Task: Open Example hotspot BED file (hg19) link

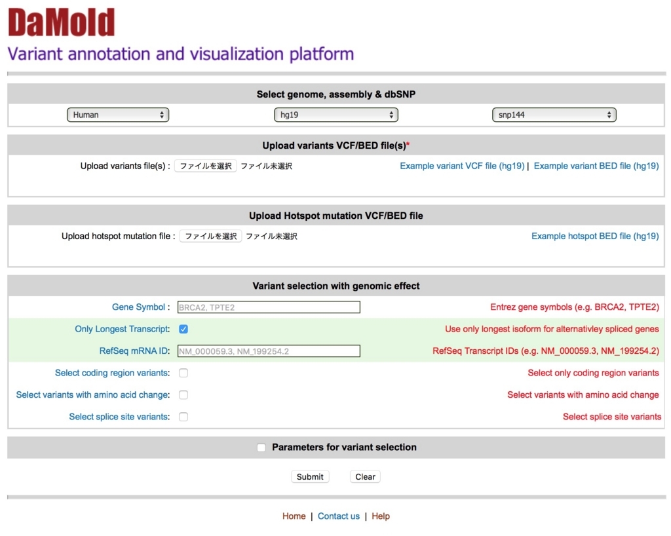Action: (x=595, y=236)
